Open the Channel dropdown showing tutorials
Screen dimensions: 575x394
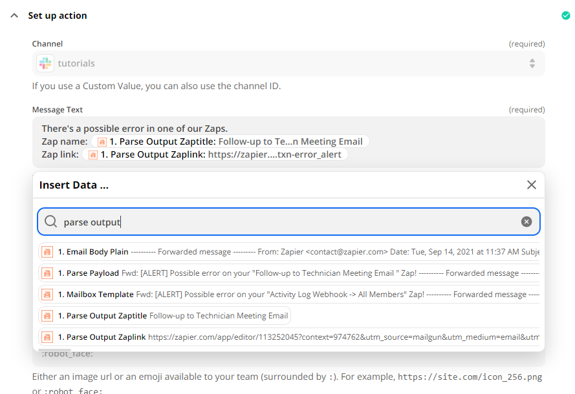point(288,63)
